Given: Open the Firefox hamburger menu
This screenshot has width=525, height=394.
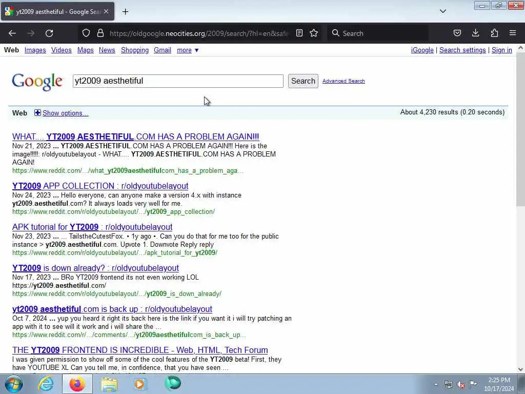Looking at the screenshot, I should 513,33.
